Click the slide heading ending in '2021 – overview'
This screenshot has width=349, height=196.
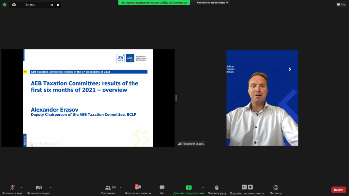pos(85,87)
